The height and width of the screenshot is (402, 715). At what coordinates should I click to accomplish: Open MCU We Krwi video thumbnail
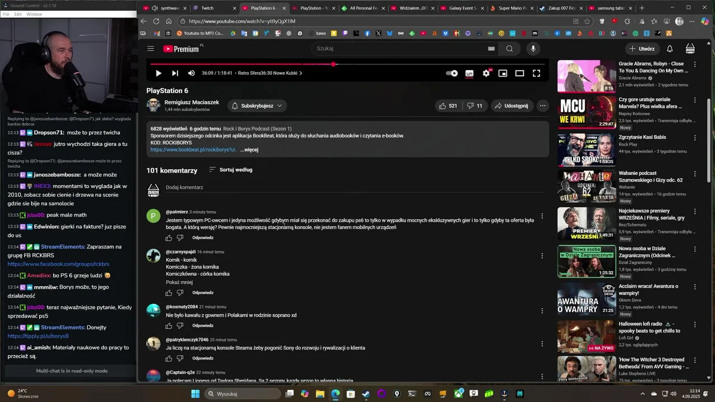[x=587, y=112]
